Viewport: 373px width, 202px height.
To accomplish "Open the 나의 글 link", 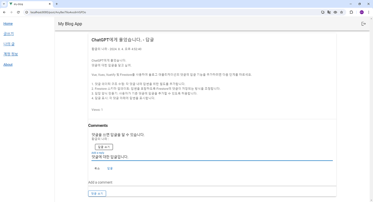I will (9, 44).
